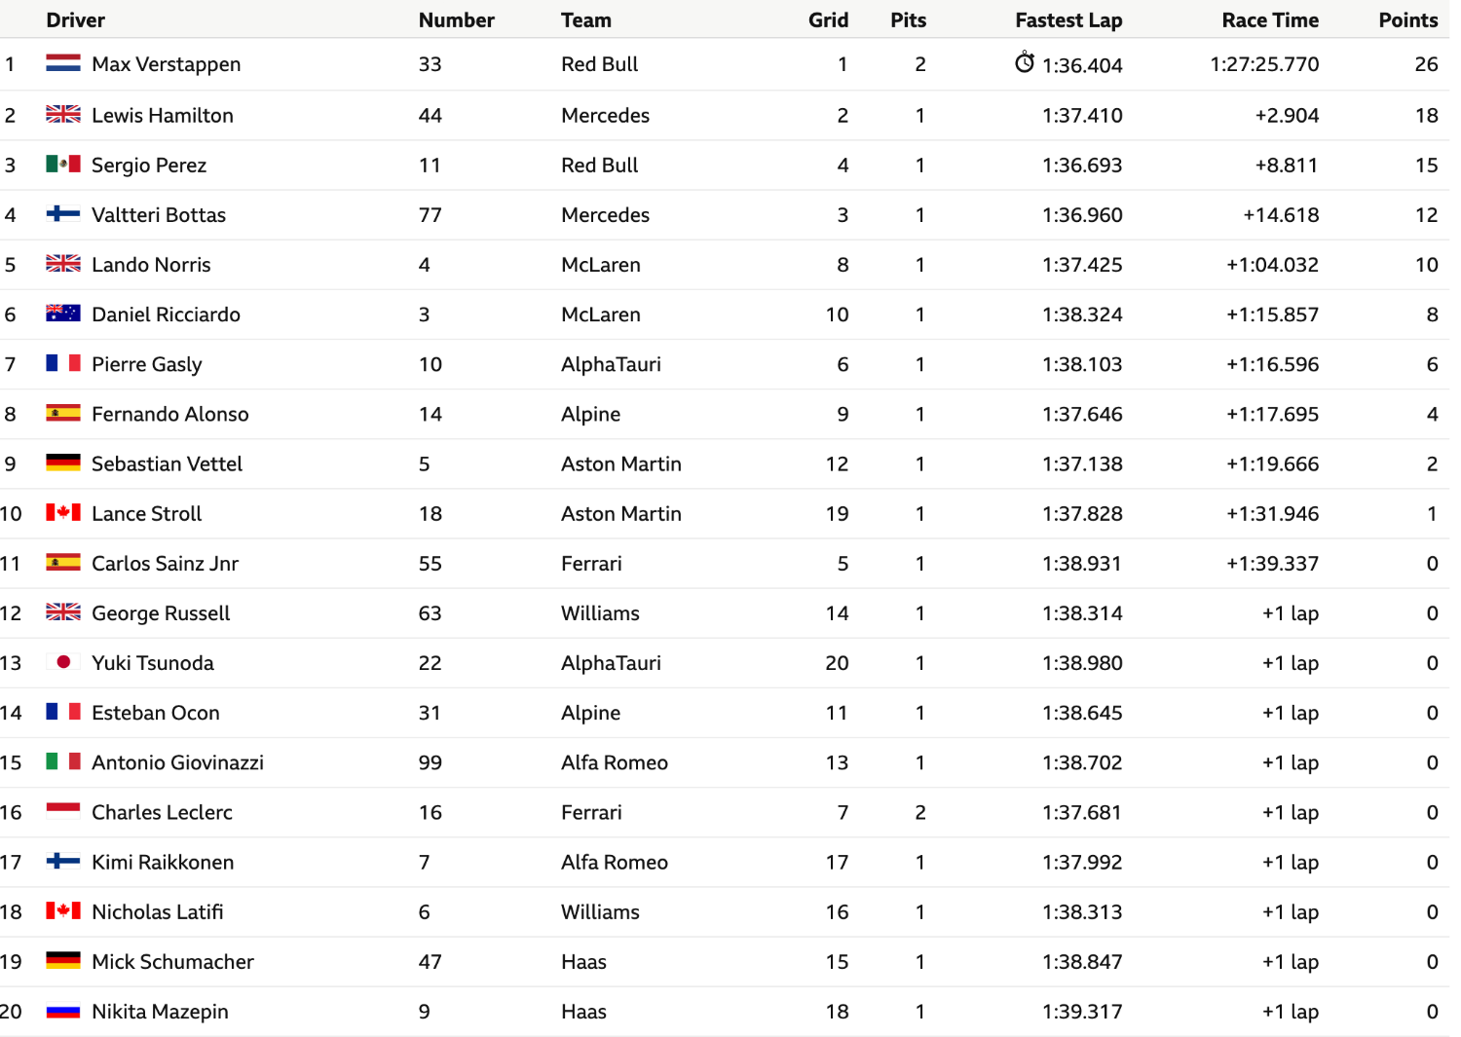
Task: Click the Italian flag next to Antonio Giovinazzi
Action: [63, 760]
